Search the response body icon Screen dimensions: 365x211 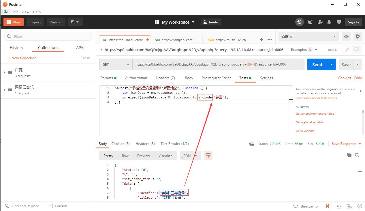(x=357, y=155)
